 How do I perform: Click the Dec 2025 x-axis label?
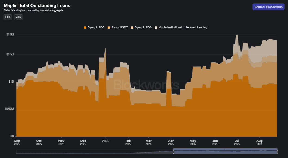pyautogui.click(x=83, y=143)
